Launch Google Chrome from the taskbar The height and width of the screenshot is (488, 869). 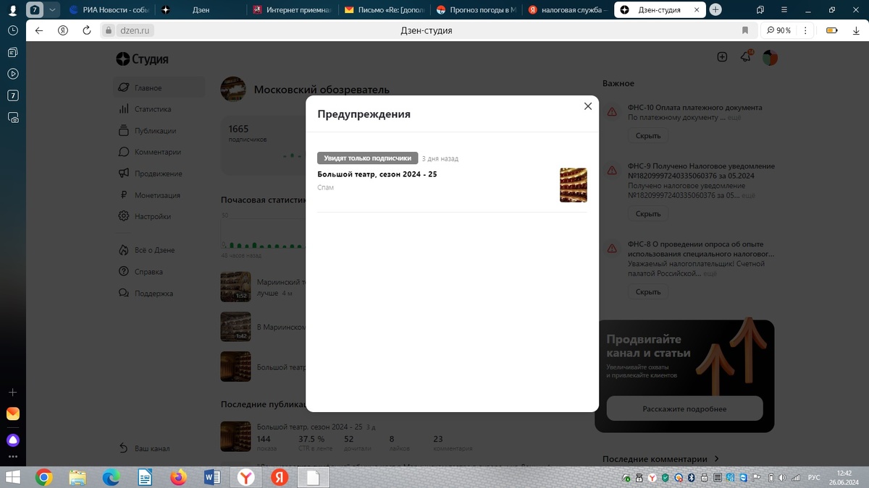[x=44, y=477]
